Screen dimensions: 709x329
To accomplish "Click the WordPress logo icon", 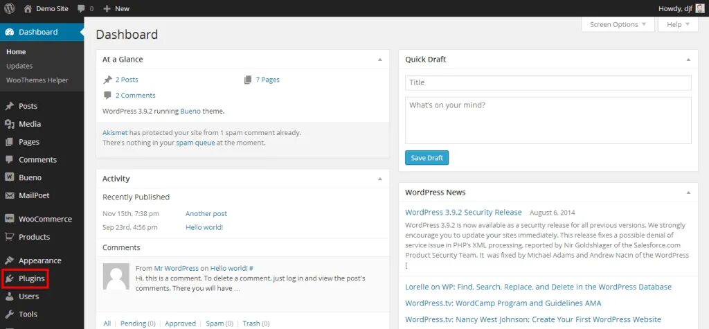I will click(x=10, y=8).
